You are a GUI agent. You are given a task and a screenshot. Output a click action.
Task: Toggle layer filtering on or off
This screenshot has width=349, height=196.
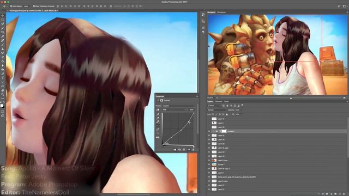tap(242, 105)
